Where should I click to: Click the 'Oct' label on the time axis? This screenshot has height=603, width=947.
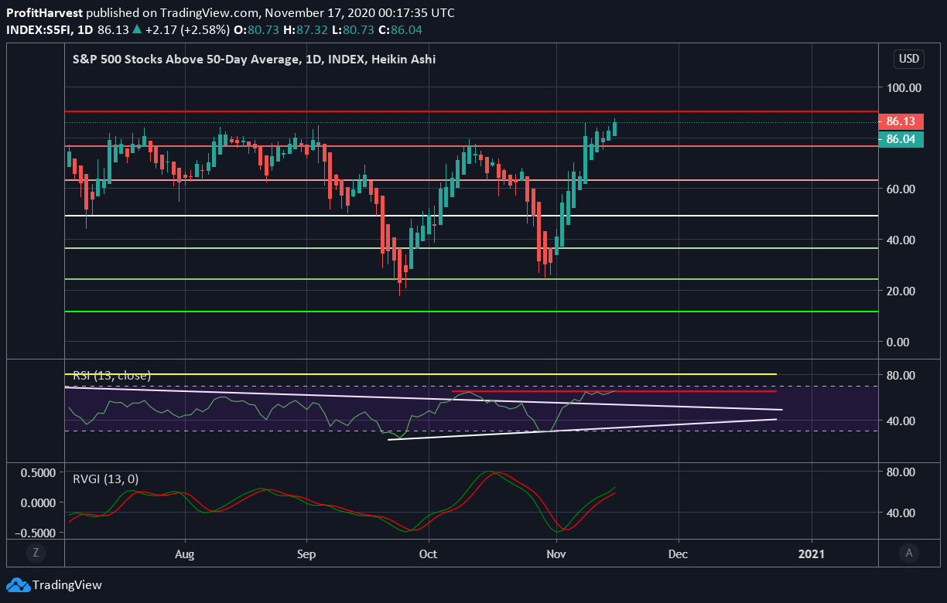tap(428, 554)
